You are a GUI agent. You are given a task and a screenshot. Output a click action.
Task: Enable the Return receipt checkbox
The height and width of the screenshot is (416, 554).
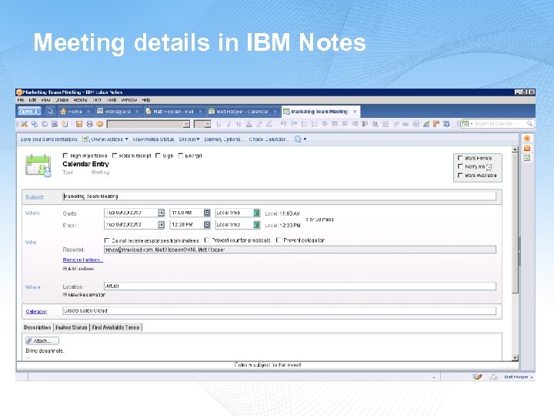coord(115,156)
